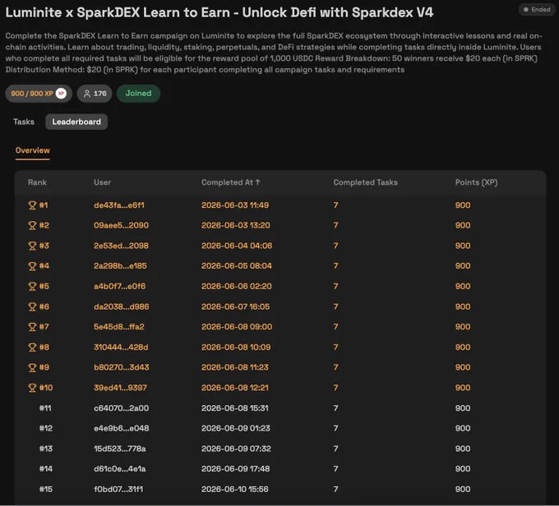
Task: Sort by Completed At column header
Action: [x=231, y=182]
